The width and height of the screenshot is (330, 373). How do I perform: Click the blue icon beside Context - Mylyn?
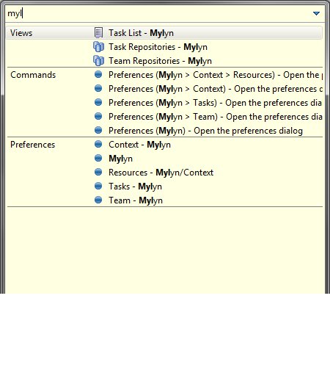[98, 144]
